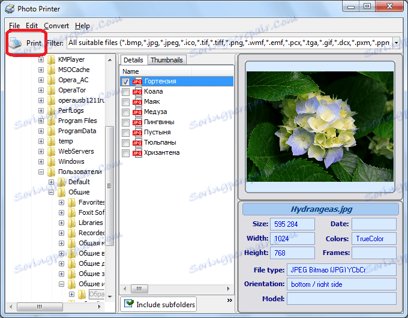This screenshot has width=408, height=318.
Task: Click the KMPlayer folder icon
Action: (50, 60)
